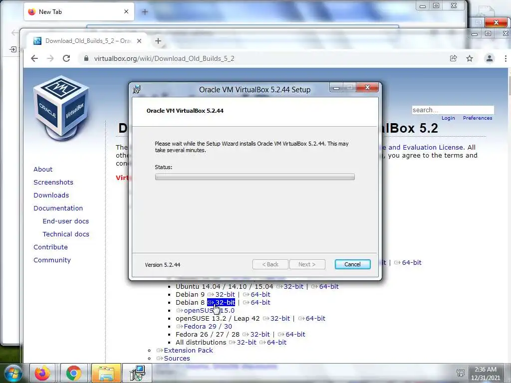Download All distributions 32-bit package
The image size is (511, 383).
click(243, 342)
